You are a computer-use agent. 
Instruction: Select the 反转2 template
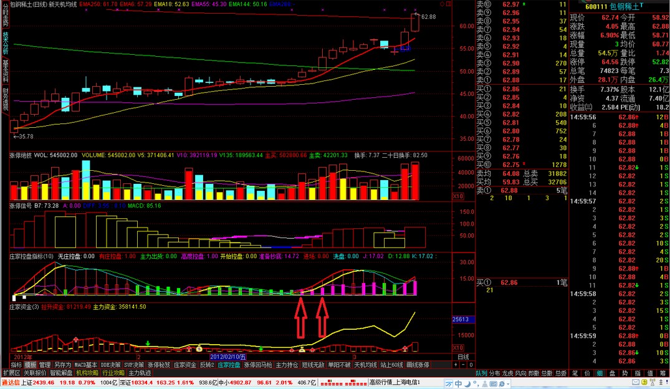coord(208,365)
